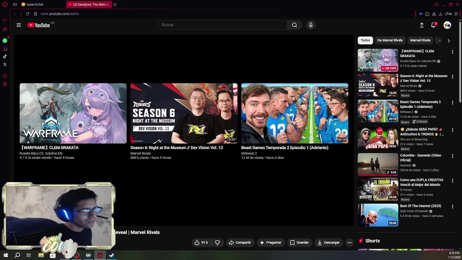Open the YouTube hamburger guide menu

coord(19,25)
